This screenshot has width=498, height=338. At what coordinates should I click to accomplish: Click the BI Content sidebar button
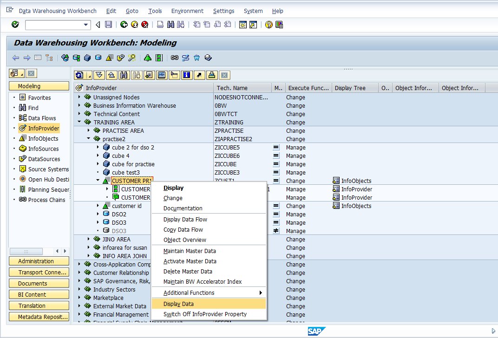[39, 294]
